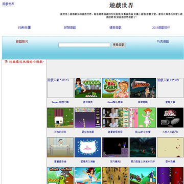
Task: Open the 球類遊戲 category link
Action: tap(70, 28)
